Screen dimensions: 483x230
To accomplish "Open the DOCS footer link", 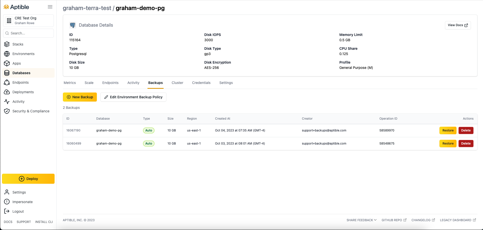I will point(8,222).
